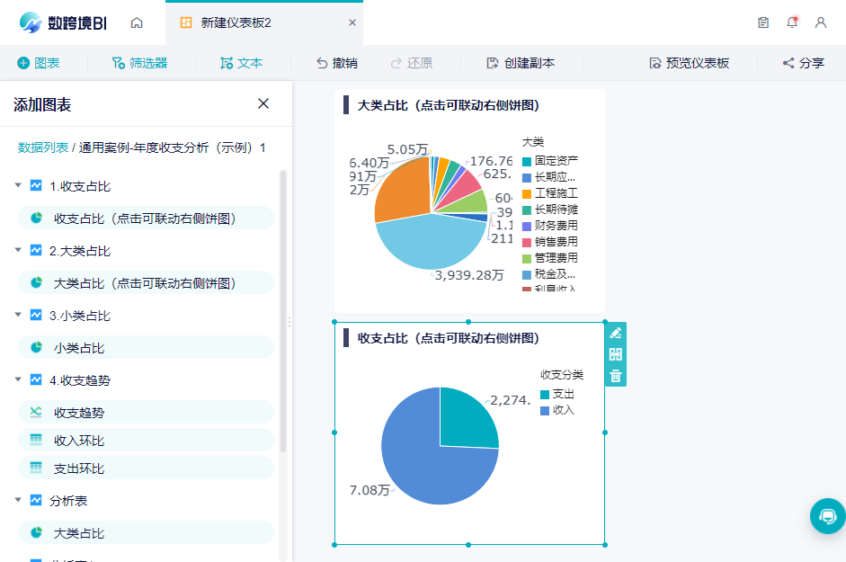Image resolution: width=846 pixels, height=562 pixels.
Task: Click the table icon of 支出环比
Action: [36, 468]
